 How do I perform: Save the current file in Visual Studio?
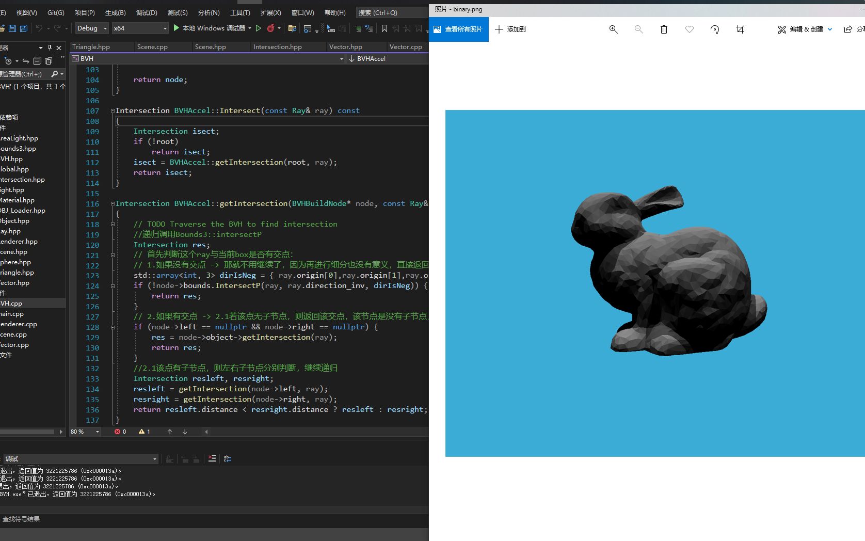pyautogui.click(x=13, y=28)
